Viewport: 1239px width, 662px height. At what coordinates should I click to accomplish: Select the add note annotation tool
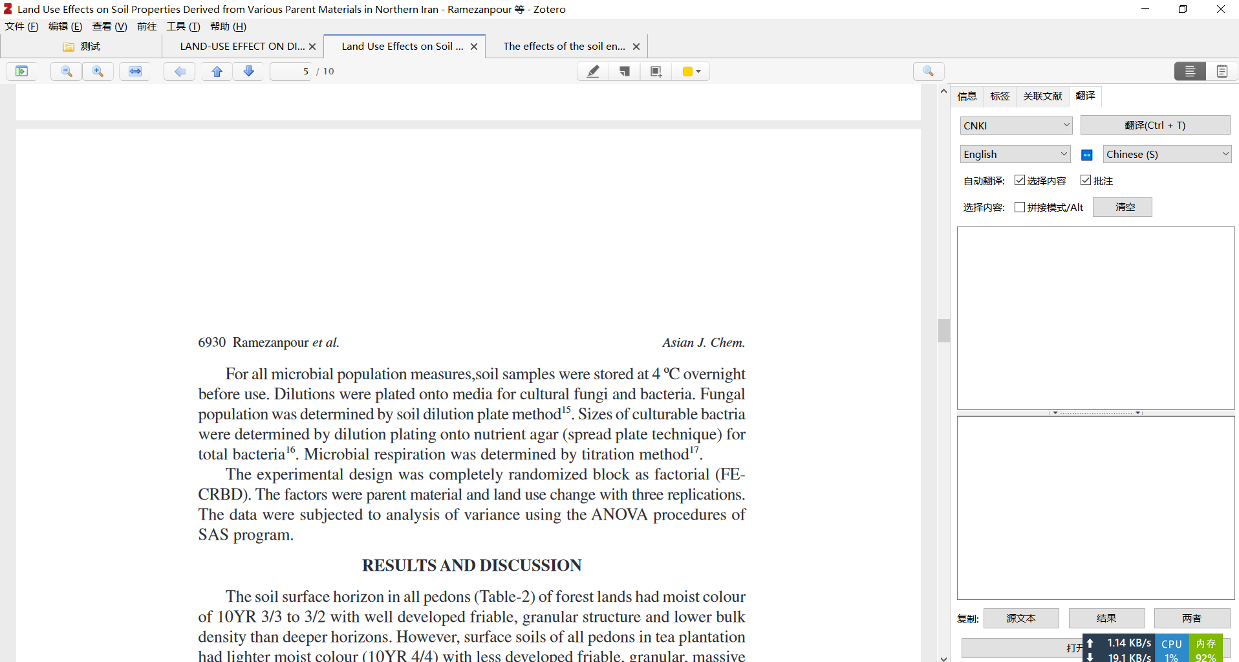point(625,71)
